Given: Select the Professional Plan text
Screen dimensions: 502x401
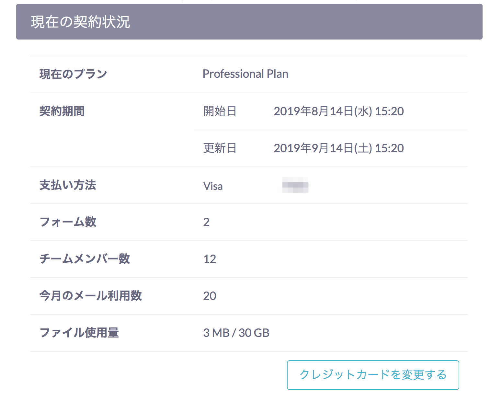Looking at the screenshot, I should [245, 74].
